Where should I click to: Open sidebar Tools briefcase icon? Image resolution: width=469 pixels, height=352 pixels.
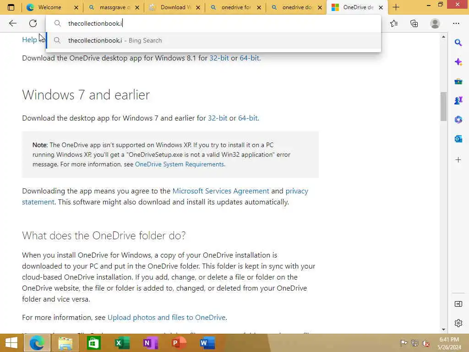(x=458, y=82)
